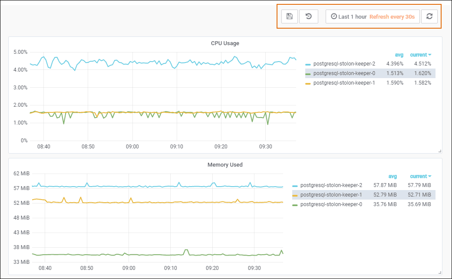Sort CPU legend by current column
This screenshot has width=452, height=279.
420,55
